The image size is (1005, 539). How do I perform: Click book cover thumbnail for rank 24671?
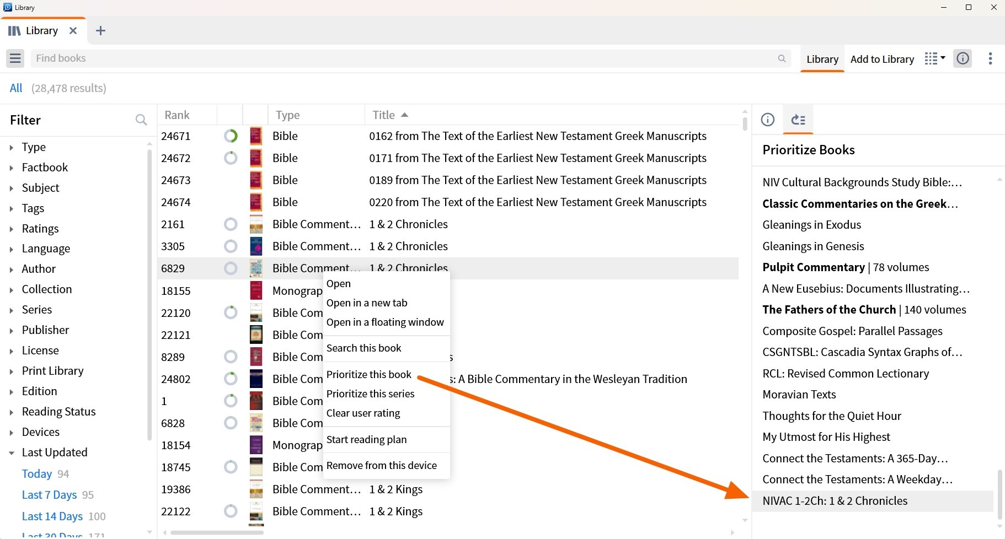point(256,136)
